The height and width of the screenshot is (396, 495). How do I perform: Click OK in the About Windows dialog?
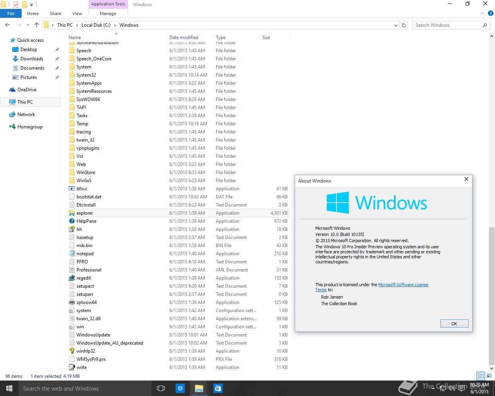coord(454,324)
